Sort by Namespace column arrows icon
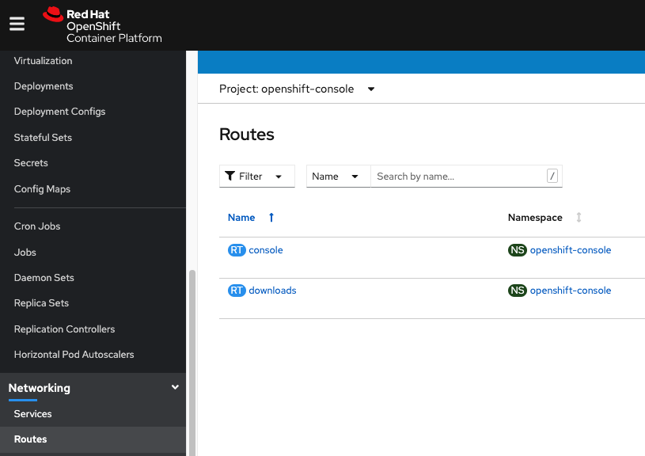The width and height of the screenshot is (645, 456). 579,218
